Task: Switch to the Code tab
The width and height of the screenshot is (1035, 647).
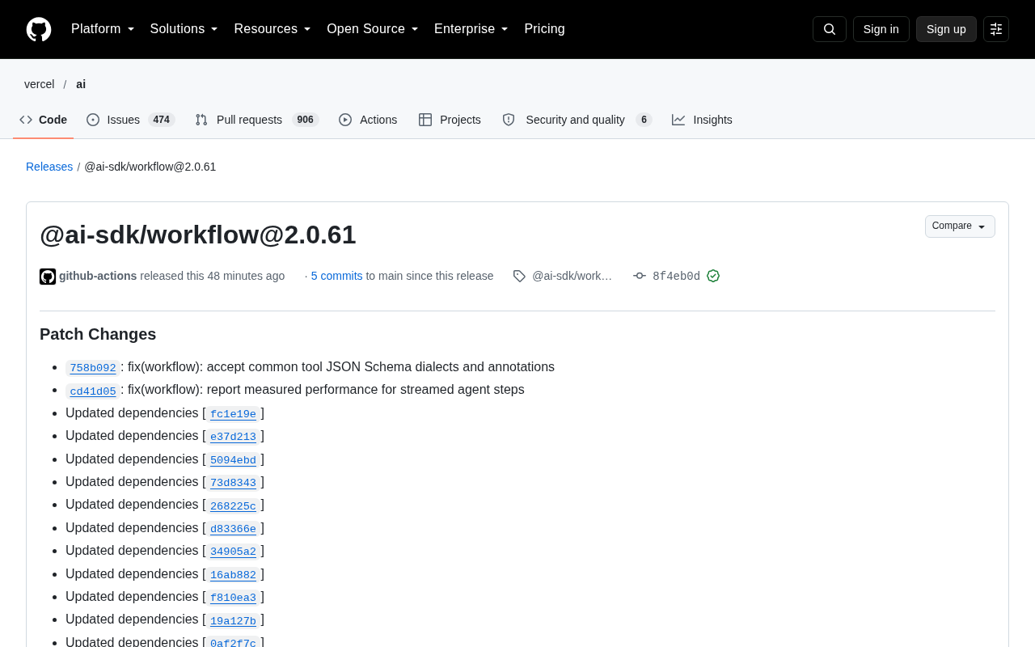Action: 44,120
